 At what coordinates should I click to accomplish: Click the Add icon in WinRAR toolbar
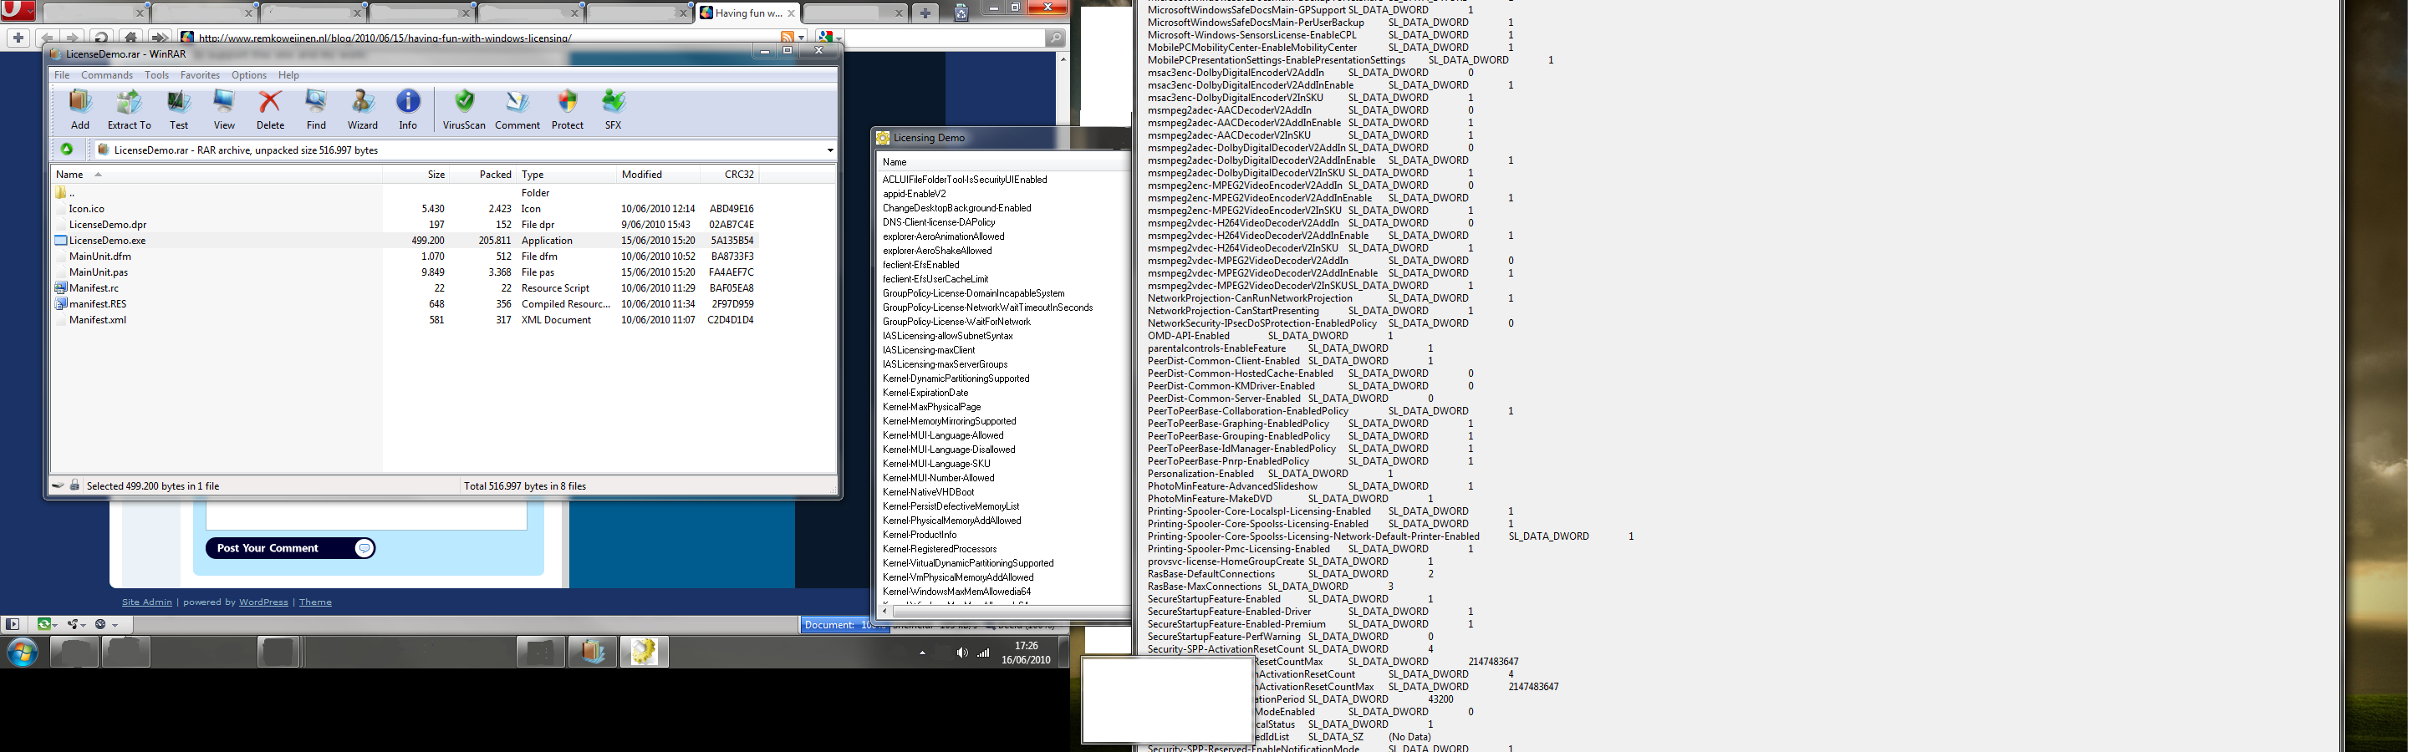point(79,109)
